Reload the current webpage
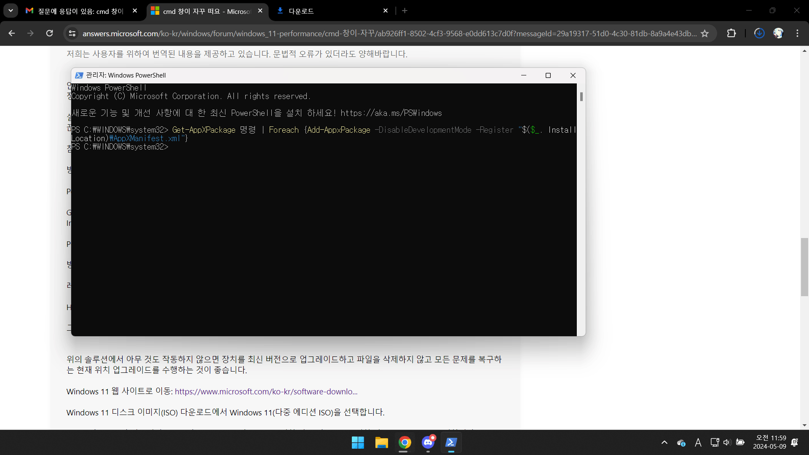 pos(49,33)
